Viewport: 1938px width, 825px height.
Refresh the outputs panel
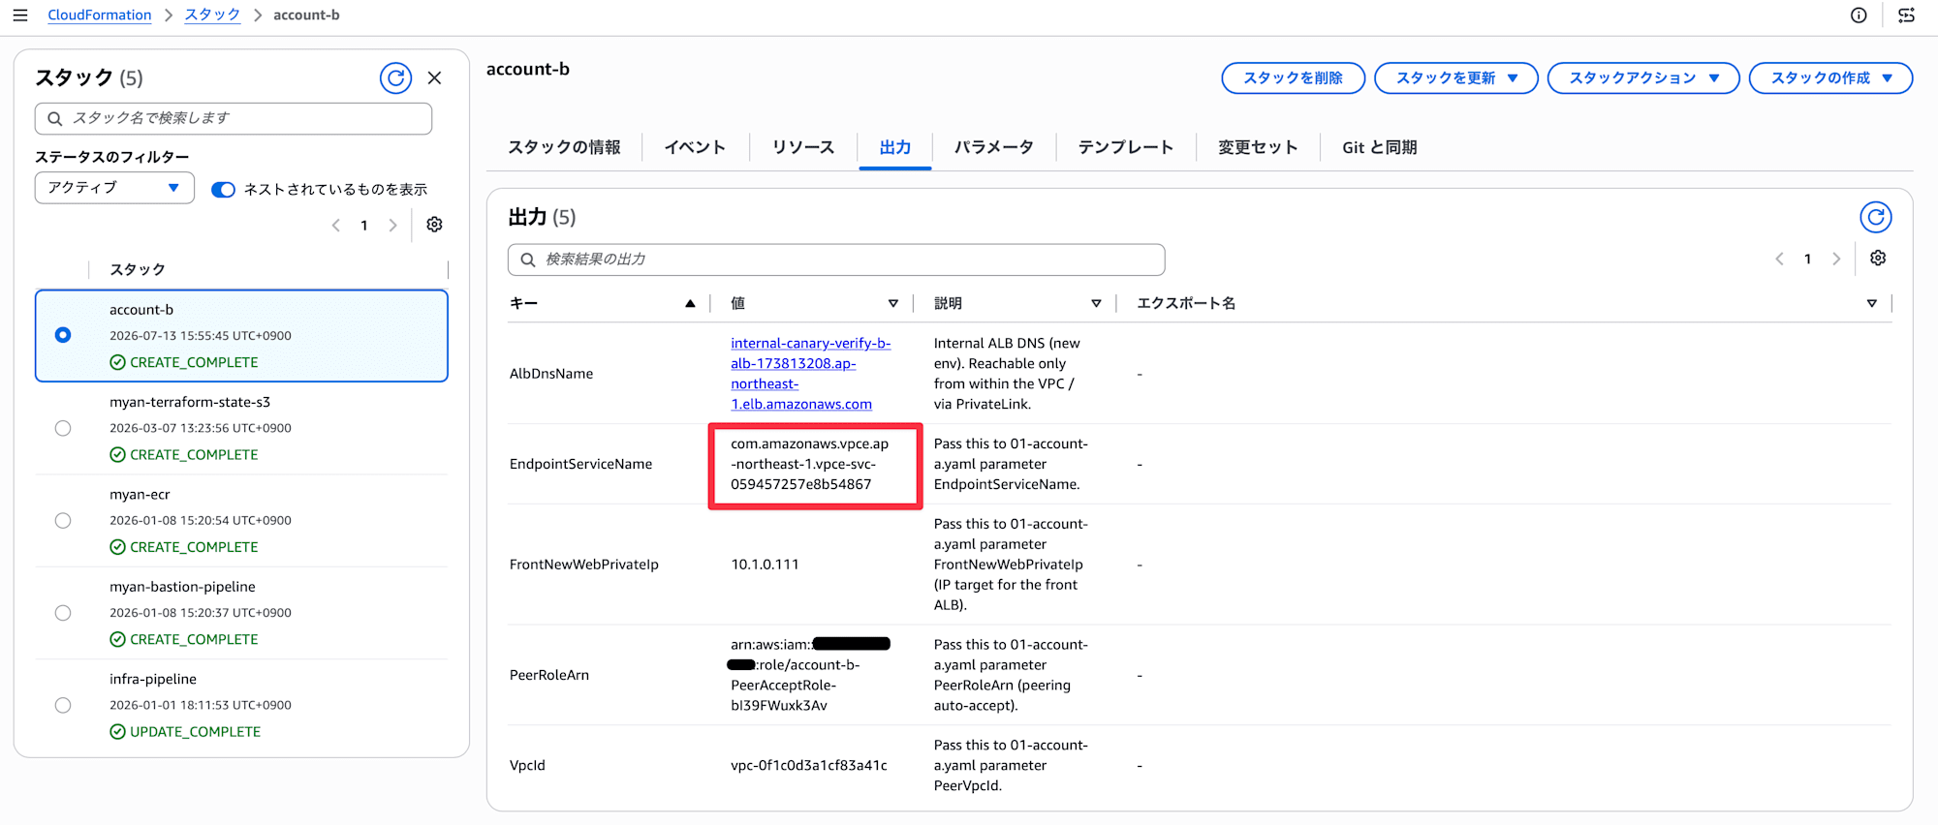(x=1876, y=217)
